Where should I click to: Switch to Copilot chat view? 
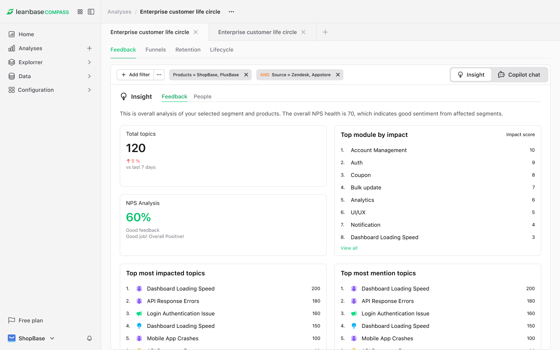tap(519, 75)
